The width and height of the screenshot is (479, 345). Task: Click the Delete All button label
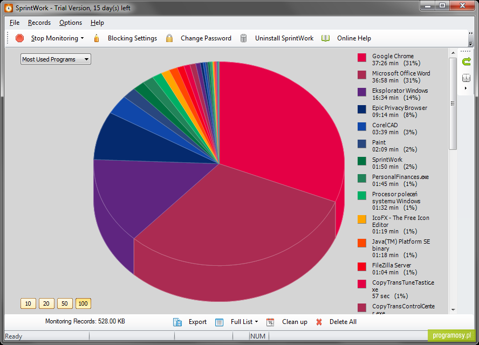(343, 322)
